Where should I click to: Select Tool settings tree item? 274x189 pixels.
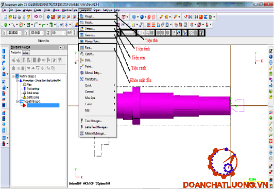point(33,89)
